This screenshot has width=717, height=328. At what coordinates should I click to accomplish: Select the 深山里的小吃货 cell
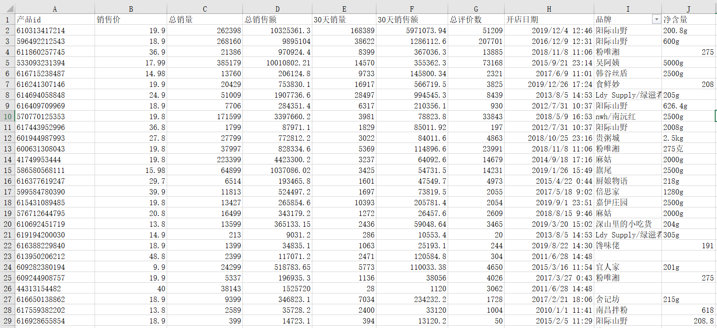[628, 224]
